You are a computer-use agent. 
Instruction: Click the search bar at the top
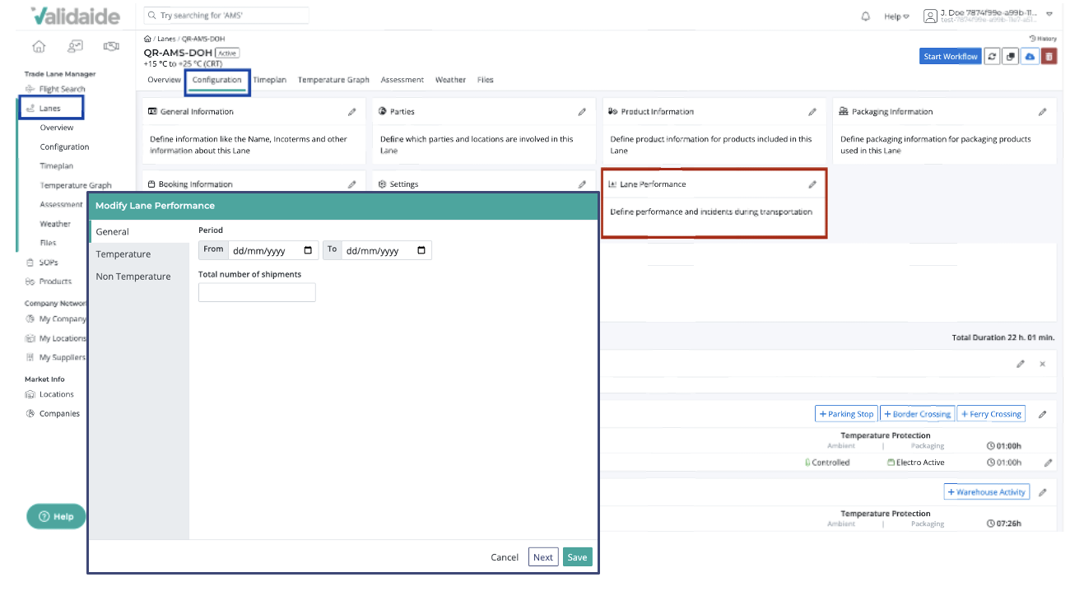point(226,15)
